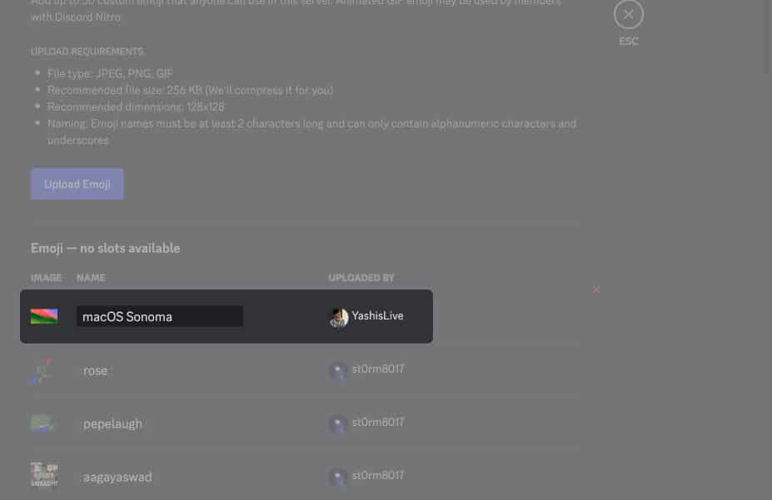Edit the pepelaugh emoji name
This screenshot has height=500, width=772.
coord(112,423)
